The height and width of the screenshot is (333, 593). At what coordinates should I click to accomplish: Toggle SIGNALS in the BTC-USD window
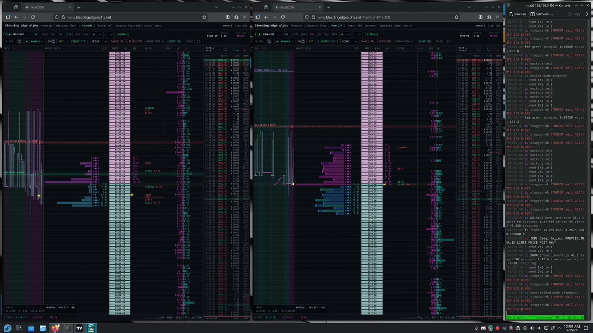[x=123, y=34]
